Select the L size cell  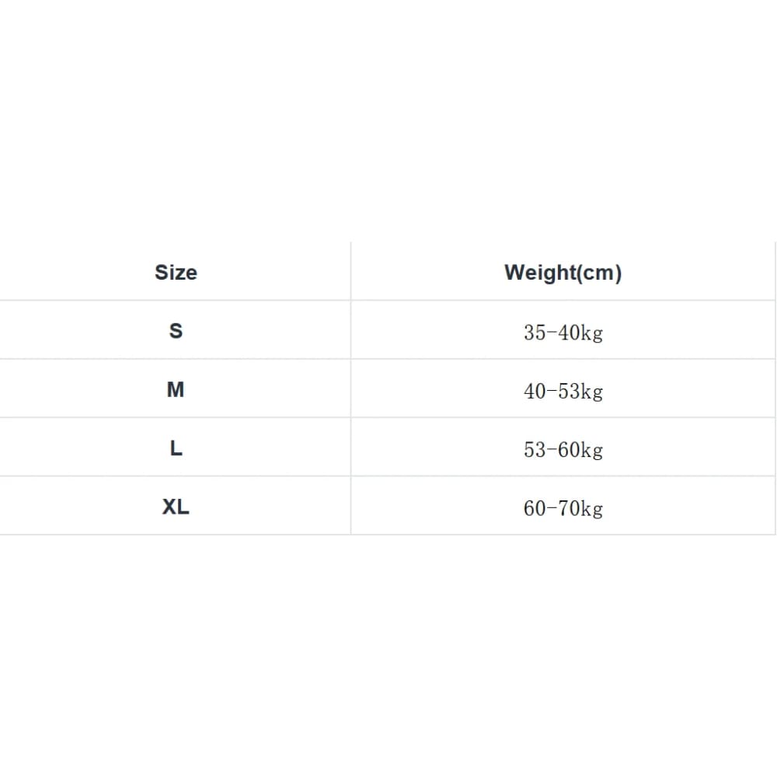176,448
